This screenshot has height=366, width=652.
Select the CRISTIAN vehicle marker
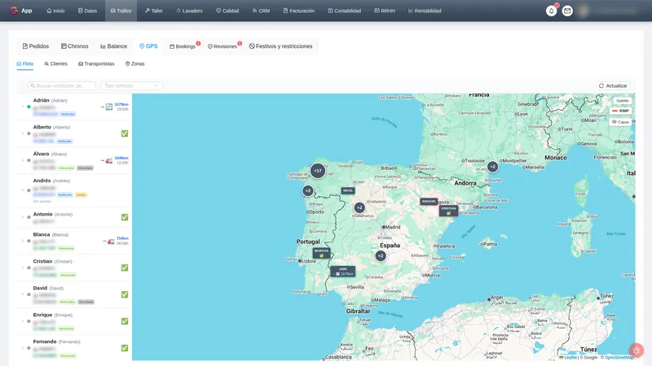[449, 211]
